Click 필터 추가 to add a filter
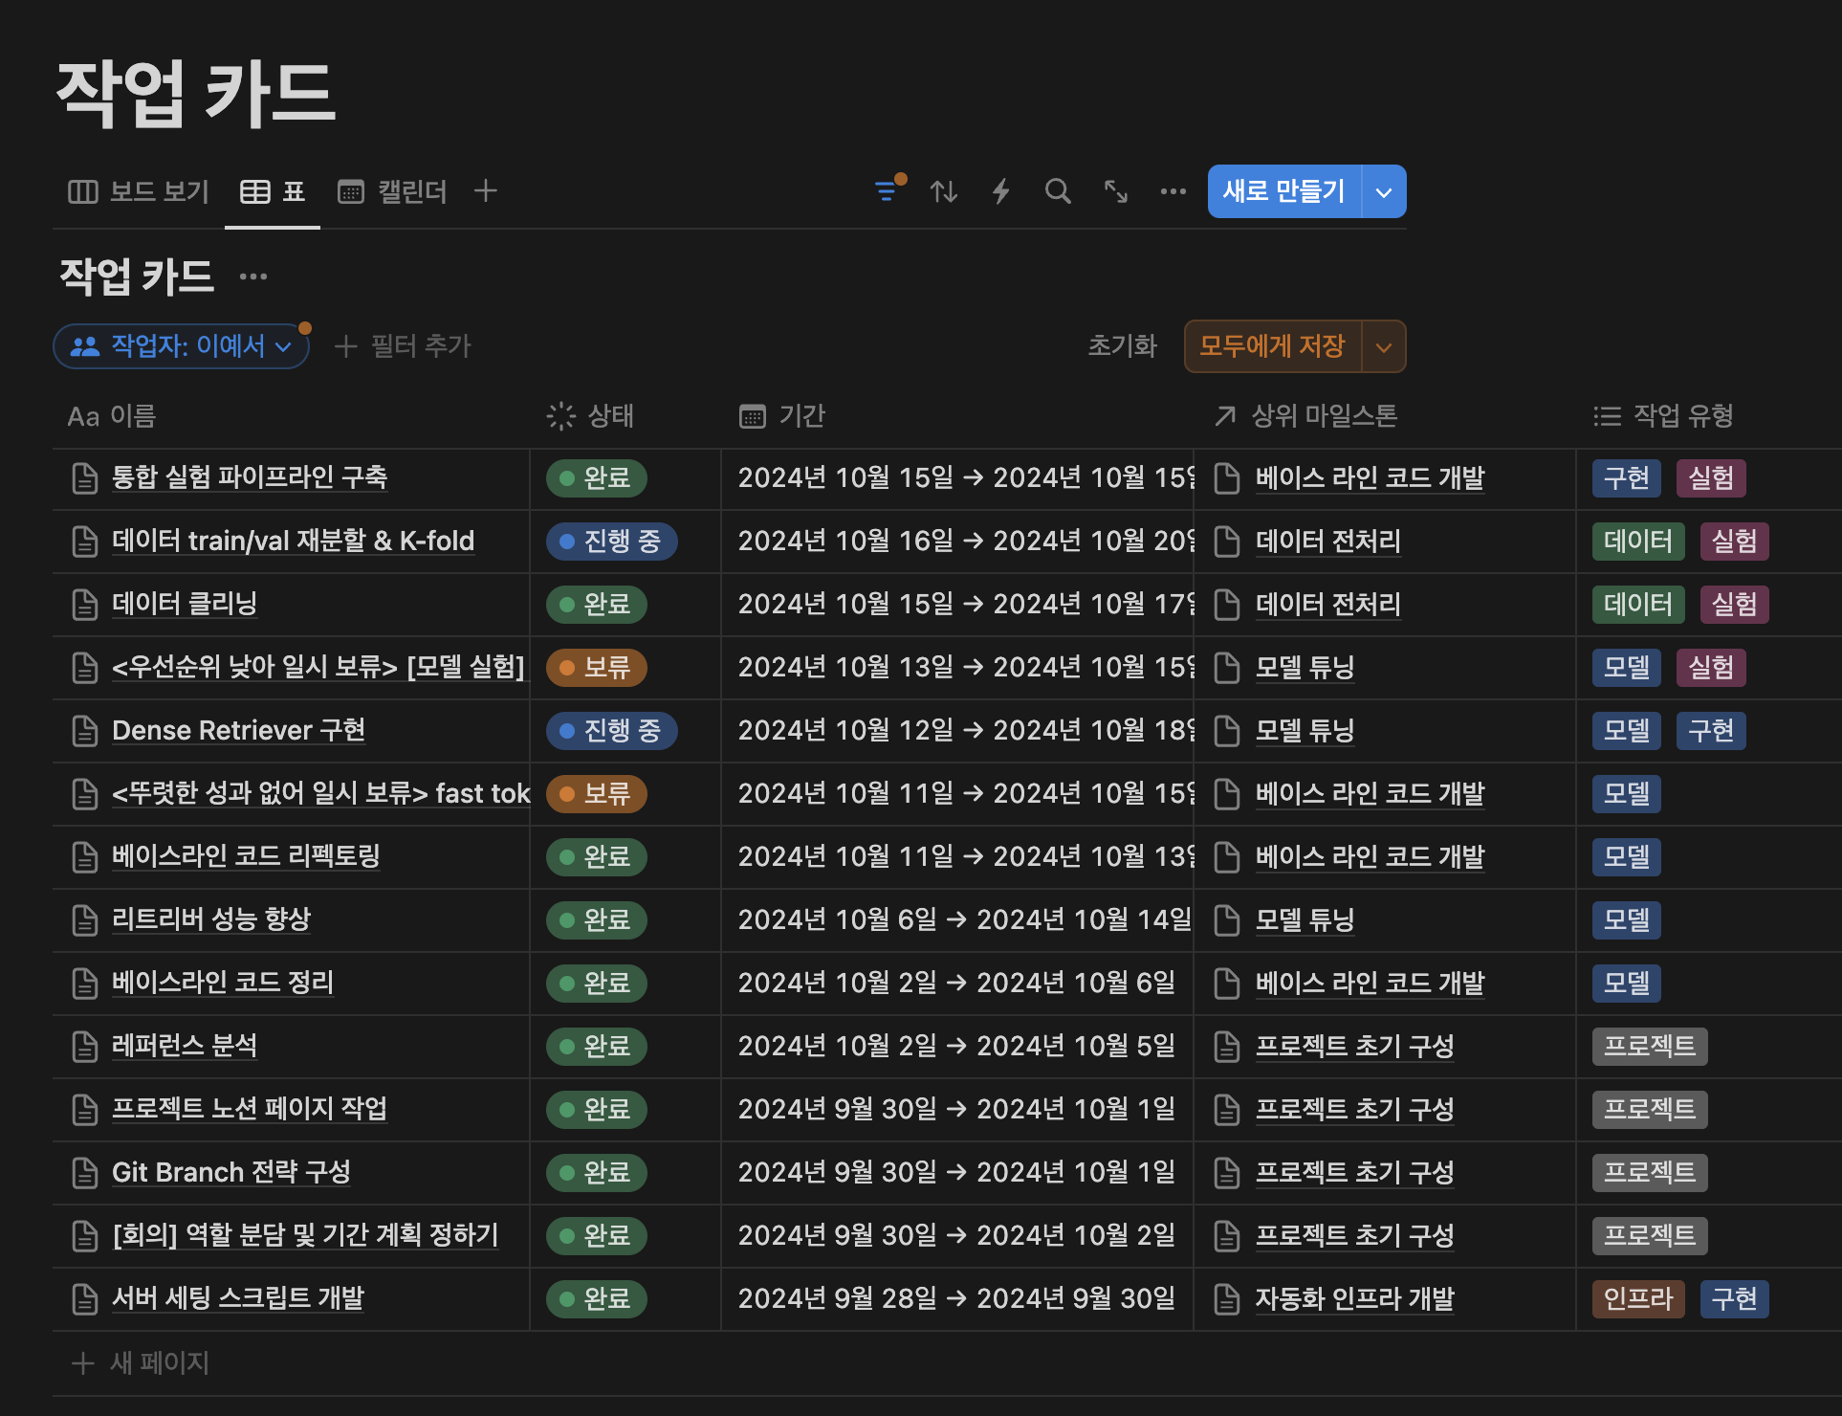The image size is (1842, 1416). 403,346
